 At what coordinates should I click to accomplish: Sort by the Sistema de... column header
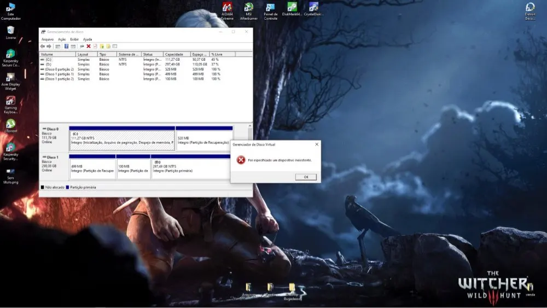129,54
